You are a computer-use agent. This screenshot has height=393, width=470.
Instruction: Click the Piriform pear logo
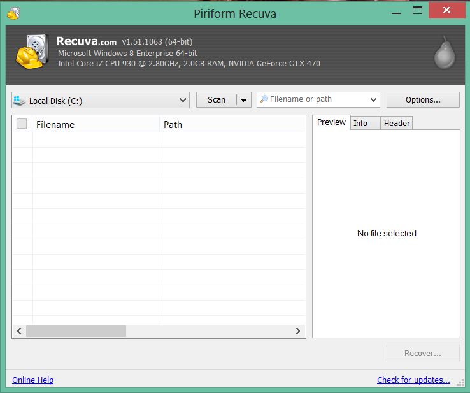coord(445,53)
